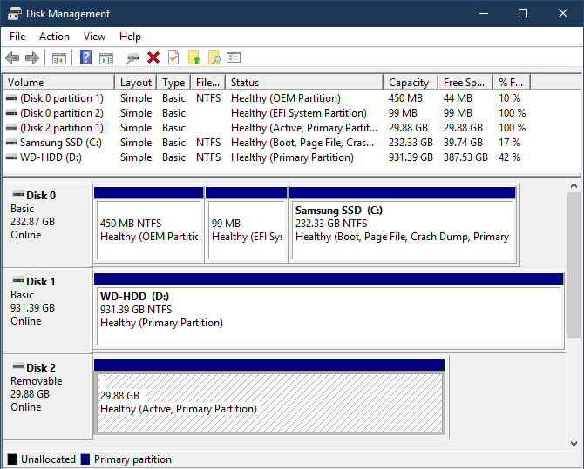
Task: Click the Back arrow toolbar icon
Action: click(12, 58)
